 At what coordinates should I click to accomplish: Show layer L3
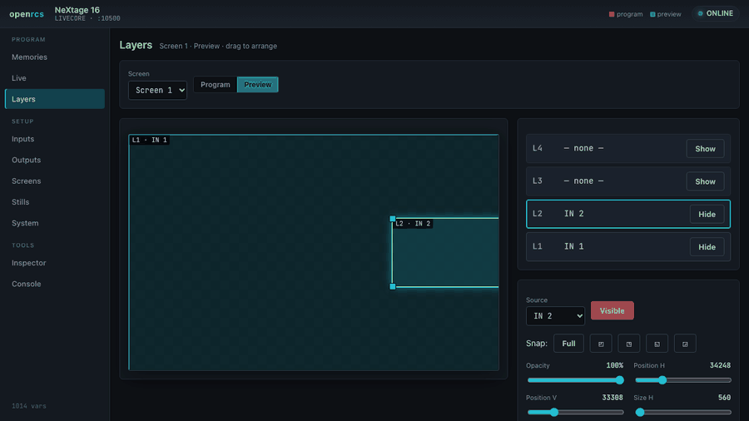(705, 181)
